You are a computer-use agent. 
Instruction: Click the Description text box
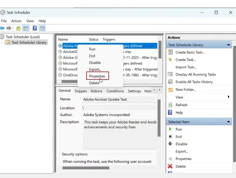click(120, 134)
